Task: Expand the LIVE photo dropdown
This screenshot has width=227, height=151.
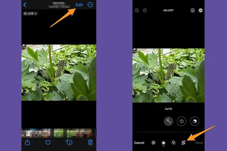Action: pos(30,13)
